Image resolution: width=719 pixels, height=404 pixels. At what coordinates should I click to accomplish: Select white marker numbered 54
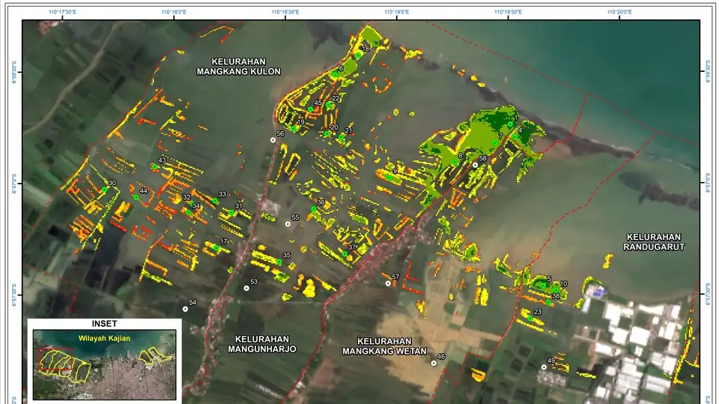click(x=185, y=309)
